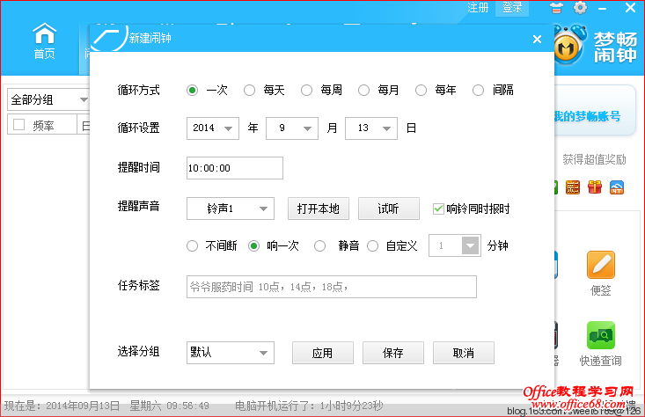This screenshot has width=645, height=417.
Task: Open the 便签 sticky note tool
Action: 601,273
